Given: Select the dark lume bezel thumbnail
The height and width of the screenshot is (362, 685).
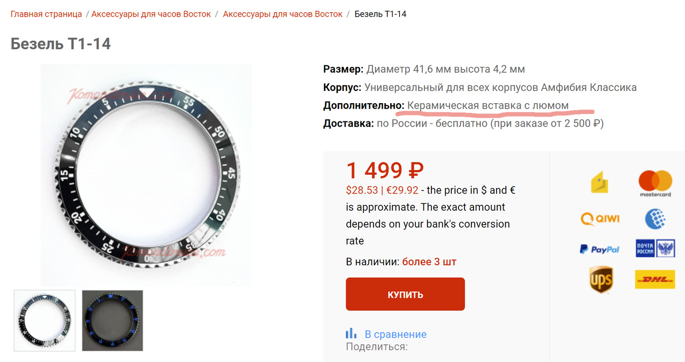Looking at the screenshot, I should click(x=112, y=320).
